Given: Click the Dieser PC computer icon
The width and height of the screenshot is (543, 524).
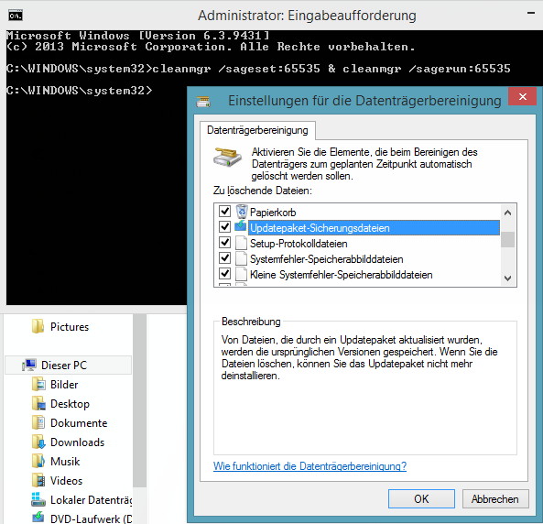Looking at the screenshot, I should tap(29, 365).
